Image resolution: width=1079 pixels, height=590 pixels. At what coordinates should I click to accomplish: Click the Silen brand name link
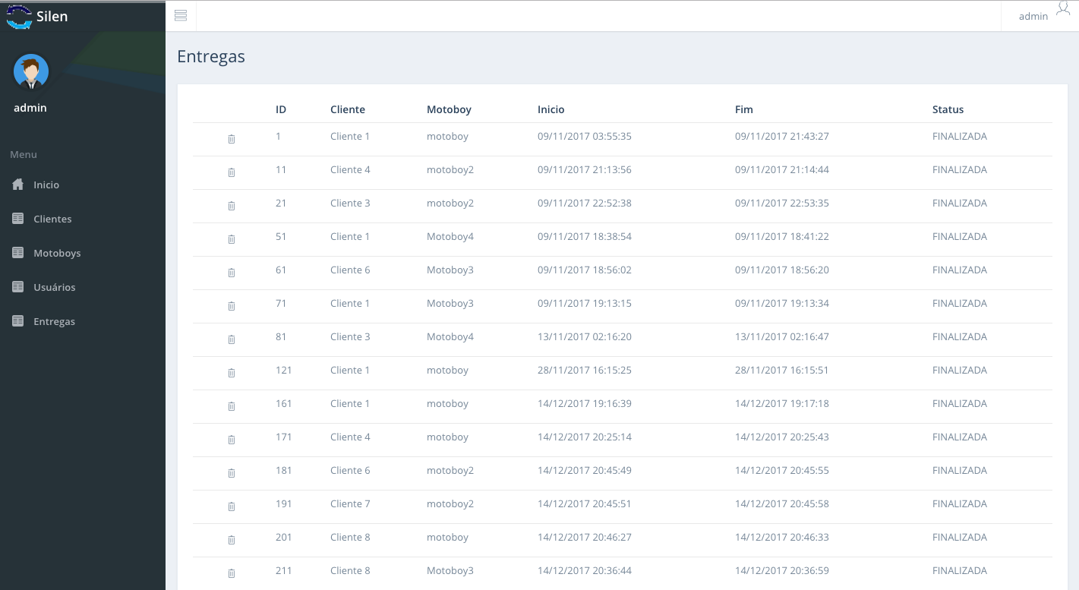click(52, 16)
